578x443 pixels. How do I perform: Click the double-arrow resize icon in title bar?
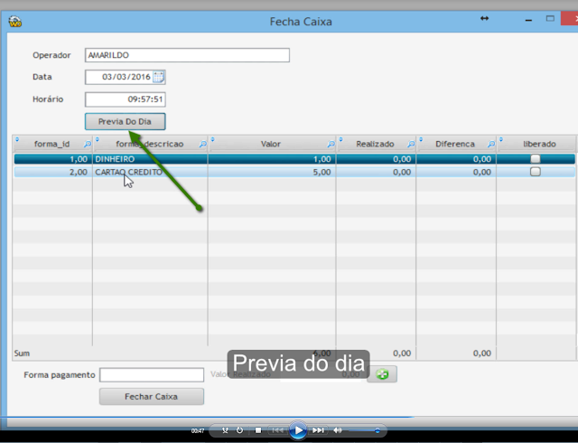484,18
